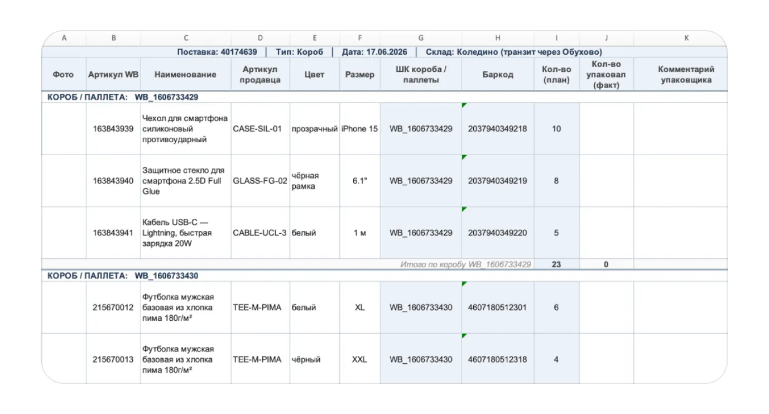Click the 'ШК короба / паллеты' heading cell

click(421, 74)
